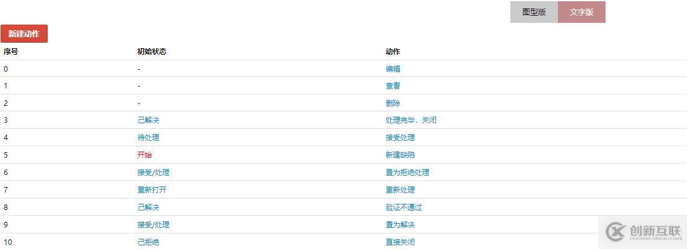This screenshot has width=687, height=249.
Task: Open the 编辑 action link
Action: pos(393,69)
